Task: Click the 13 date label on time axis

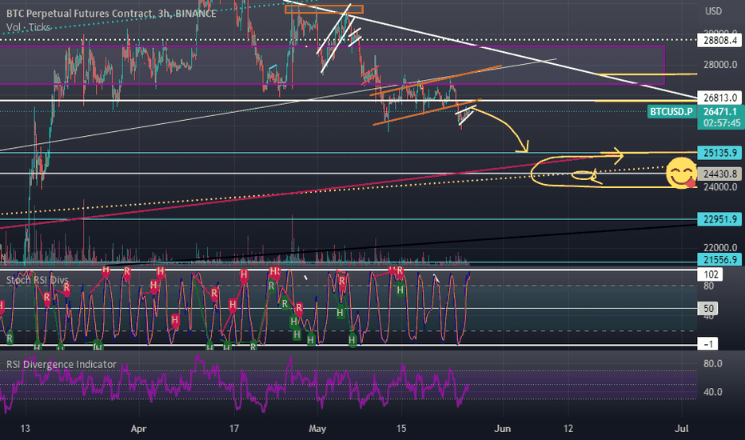Action: [26, 429]
